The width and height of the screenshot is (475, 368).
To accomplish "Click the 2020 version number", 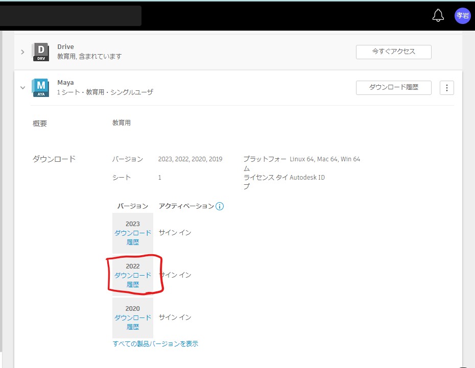I will pyautogui.click(x=133, y=309).
